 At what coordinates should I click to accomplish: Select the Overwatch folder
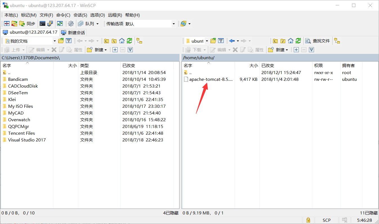click(x=19, y=120)
